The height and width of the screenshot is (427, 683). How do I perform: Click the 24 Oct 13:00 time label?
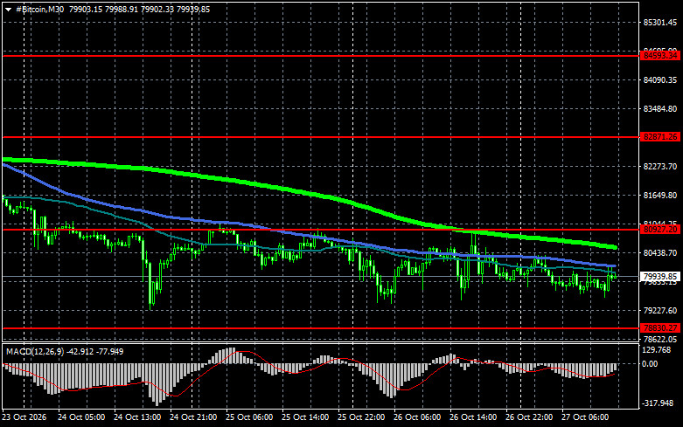137,417
